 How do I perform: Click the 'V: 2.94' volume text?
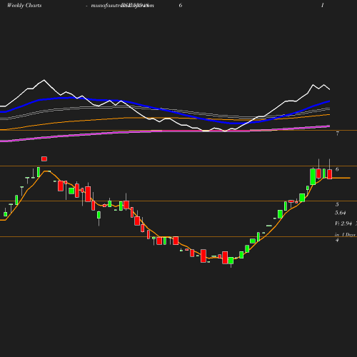(x=343, y=223)
